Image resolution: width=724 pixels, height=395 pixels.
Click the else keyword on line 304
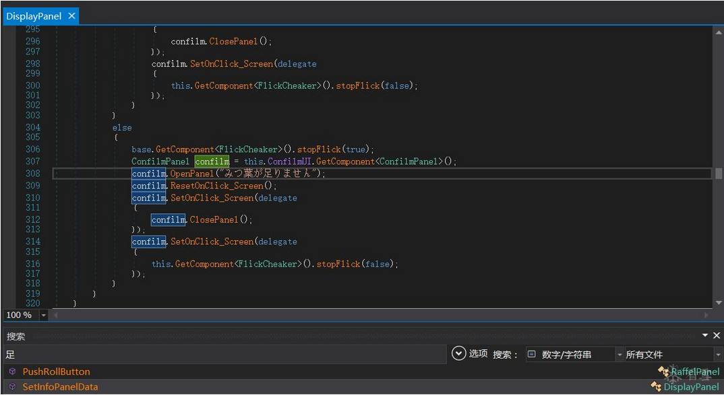(122, 128)
